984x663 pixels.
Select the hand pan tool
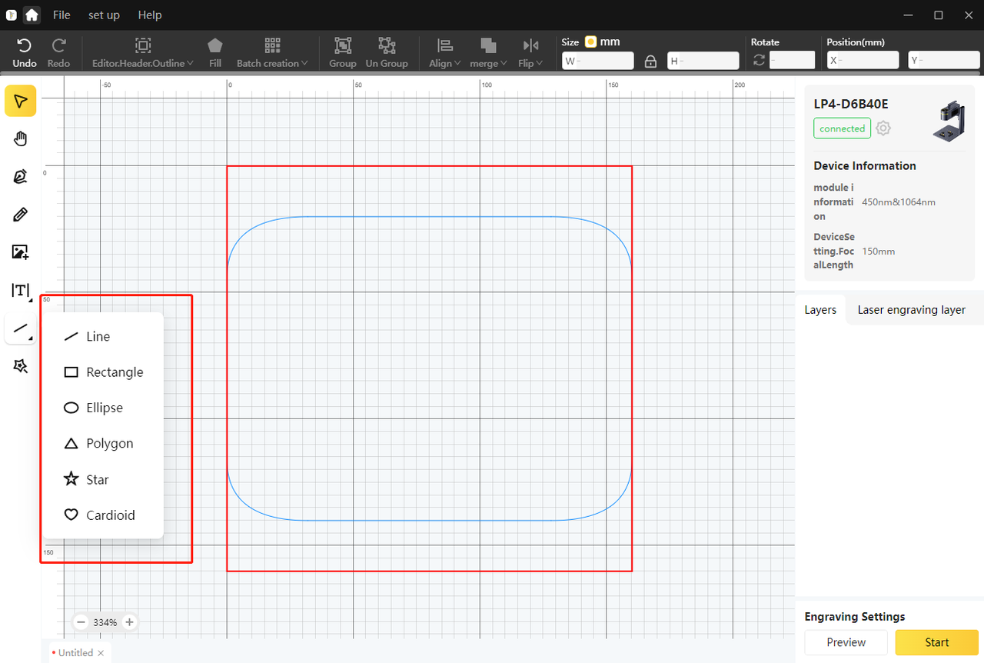point(21,138)
